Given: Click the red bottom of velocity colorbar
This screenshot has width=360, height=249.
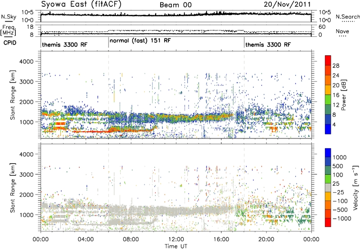Looking at the screenshot, I should pyautogui.click(x=328, y=222).
